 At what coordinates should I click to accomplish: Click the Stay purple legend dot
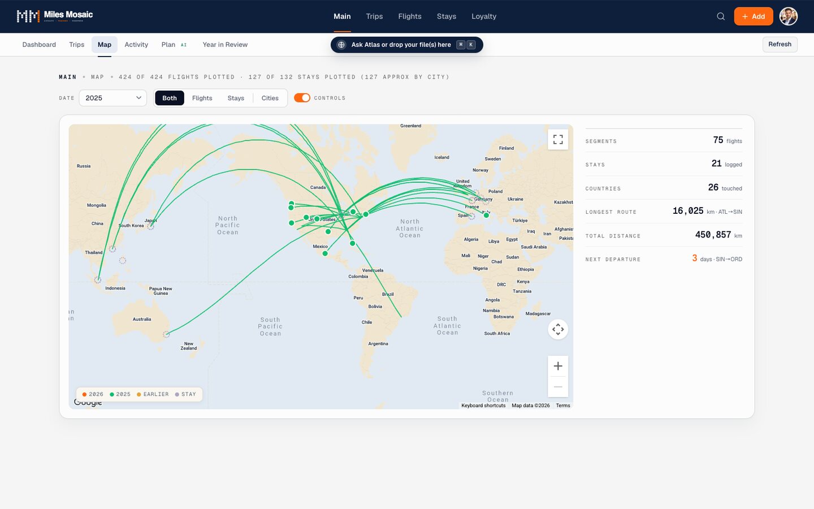tap(177, 394)
